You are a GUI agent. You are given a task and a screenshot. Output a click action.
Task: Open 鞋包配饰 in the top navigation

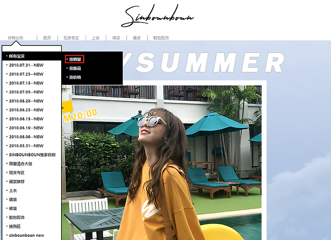[x=161, y=38]
